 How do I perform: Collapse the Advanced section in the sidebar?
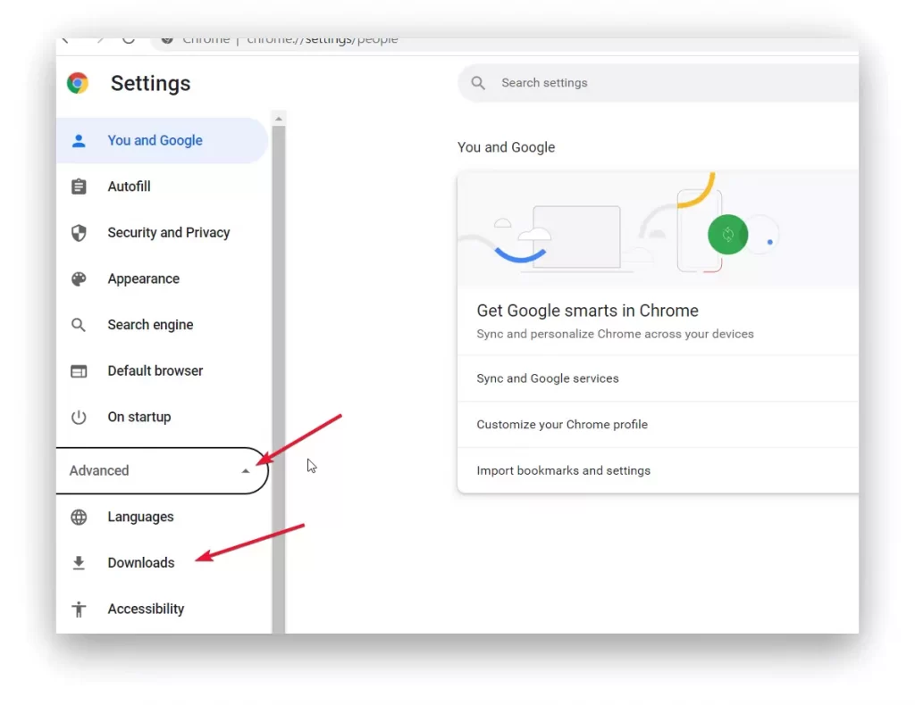(162, 471)
